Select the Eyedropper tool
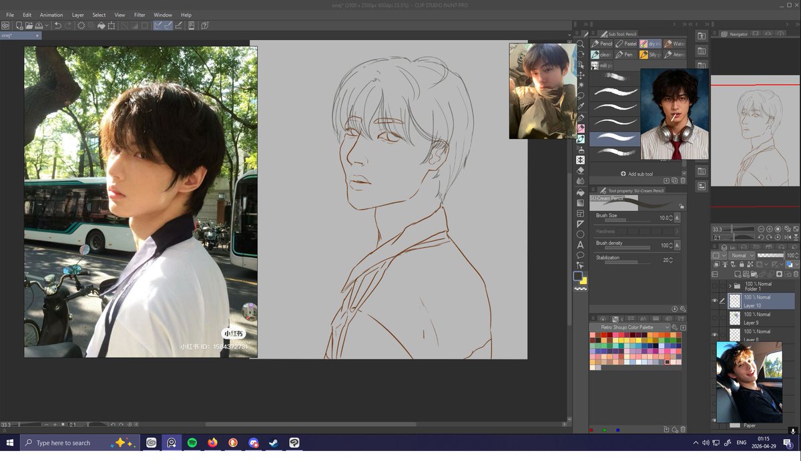 tap(581, 106)
